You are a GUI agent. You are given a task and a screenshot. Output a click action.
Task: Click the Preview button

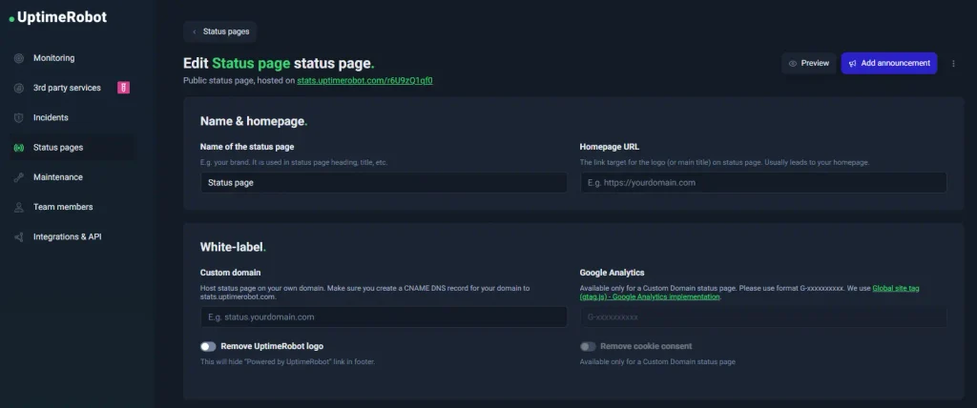pos(809,64)
